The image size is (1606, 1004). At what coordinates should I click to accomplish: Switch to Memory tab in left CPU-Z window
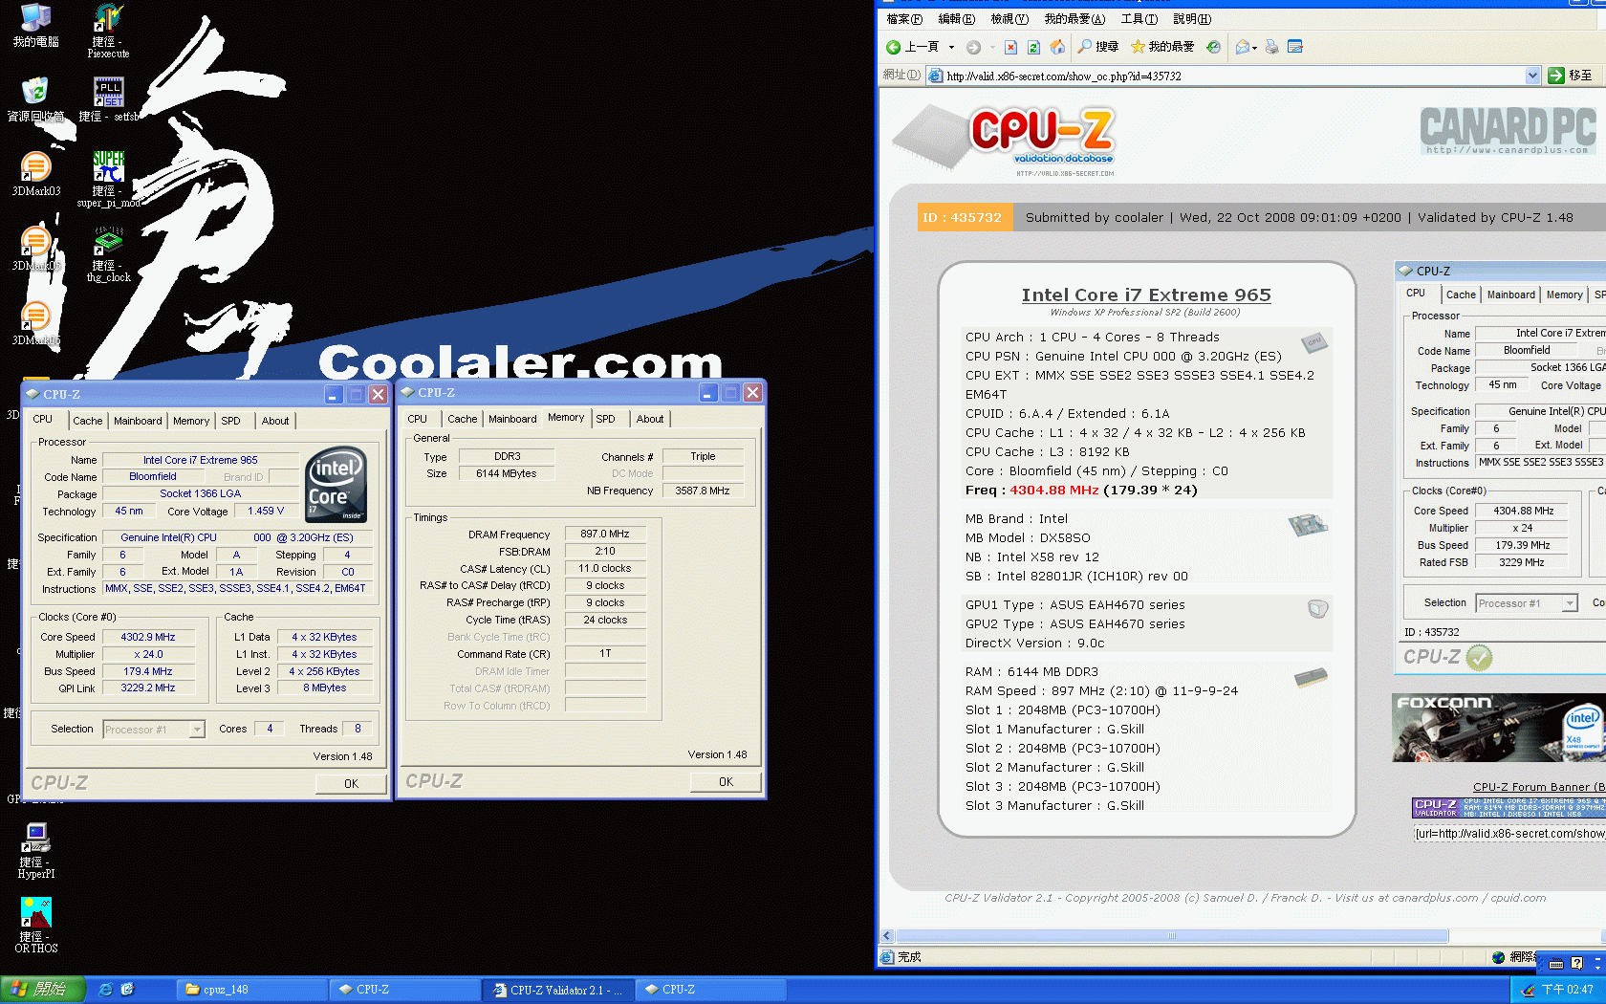191,421
